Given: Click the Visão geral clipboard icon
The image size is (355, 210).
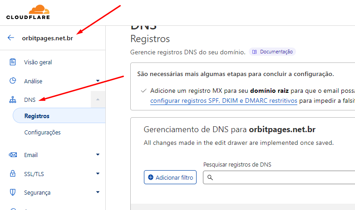Looking at the screenshot, I should click(13, 62).
